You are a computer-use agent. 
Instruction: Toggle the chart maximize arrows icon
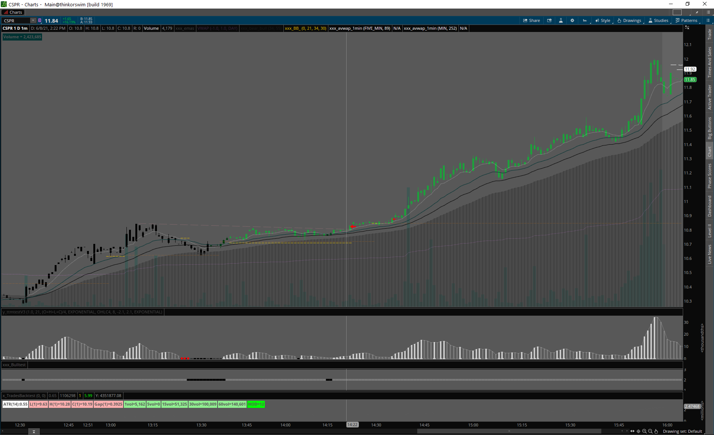point(687,28)
